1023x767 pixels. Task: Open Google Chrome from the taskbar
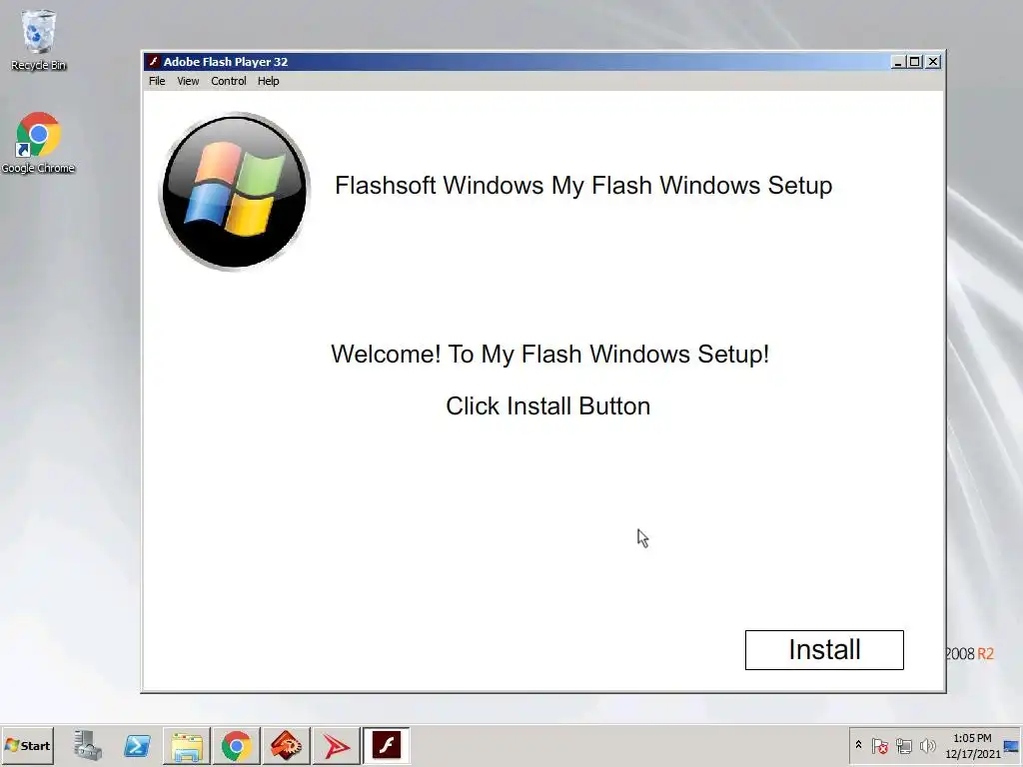pyautogui.click(x=236, y=745)
